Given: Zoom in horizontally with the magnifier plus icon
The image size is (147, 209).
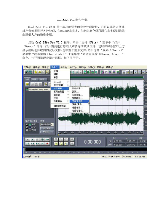Looking at the screenshot, I should [56, 139].
